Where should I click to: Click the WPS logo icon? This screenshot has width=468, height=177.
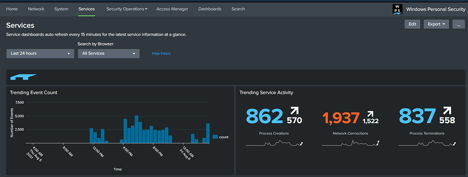(x=397, y=9)
